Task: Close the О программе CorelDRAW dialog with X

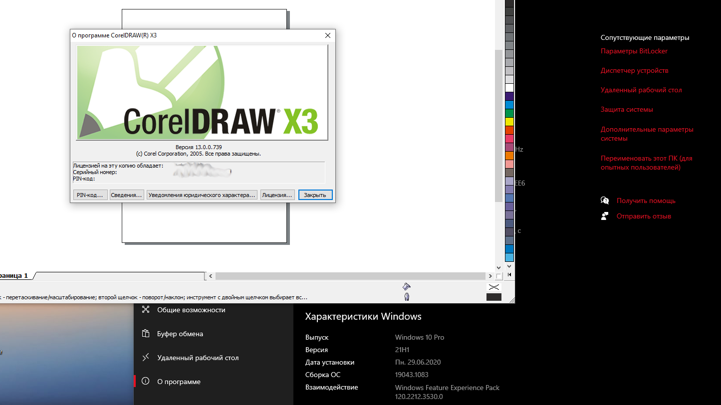Action: (x=328, y=35)
